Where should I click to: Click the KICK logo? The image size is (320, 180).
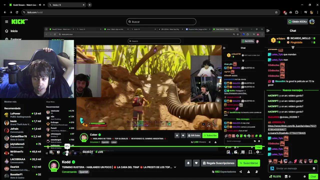pos(19,21)
